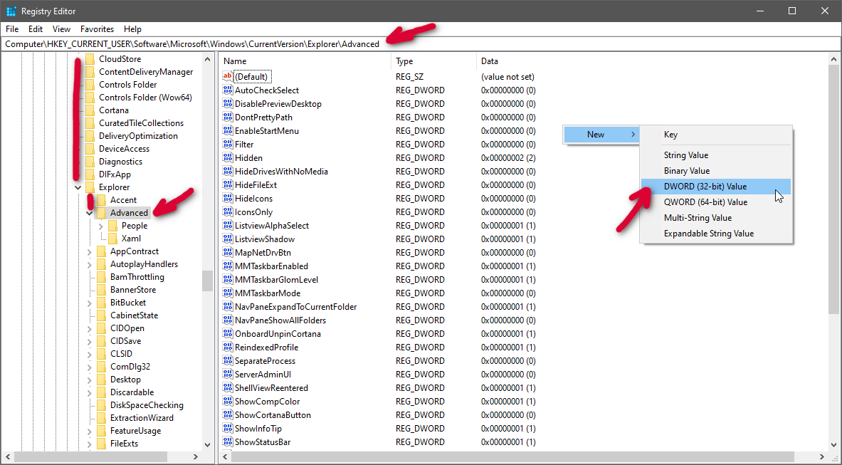Image resolution: width=842 pixels, height=465 pixels.
Task: Click the Registry Editor title bar icon
Action: [11, 11]
